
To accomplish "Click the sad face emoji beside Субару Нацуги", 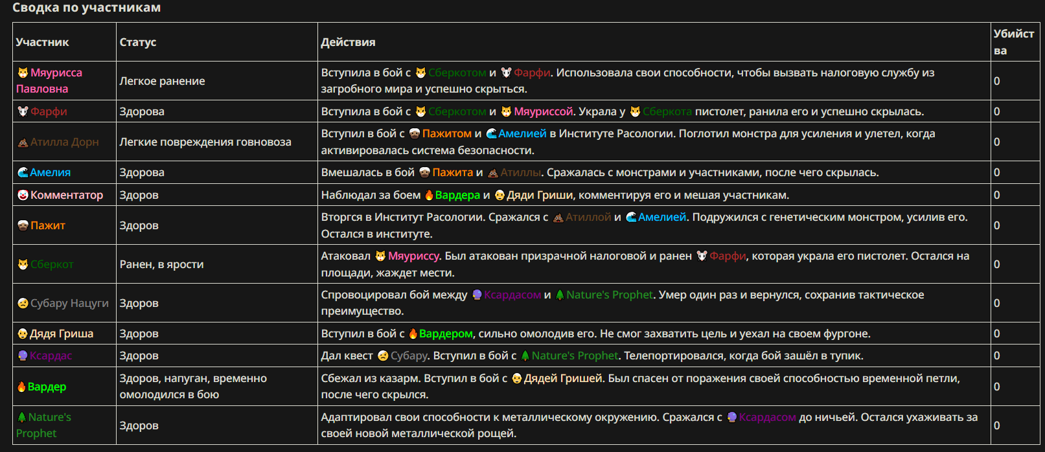I will coord(23,303).
